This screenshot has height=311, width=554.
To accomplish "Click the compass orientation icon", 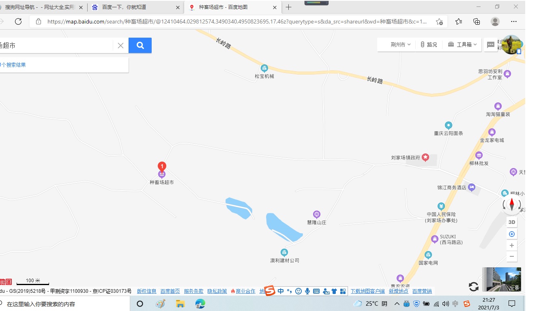I will [x=511, y=204].
